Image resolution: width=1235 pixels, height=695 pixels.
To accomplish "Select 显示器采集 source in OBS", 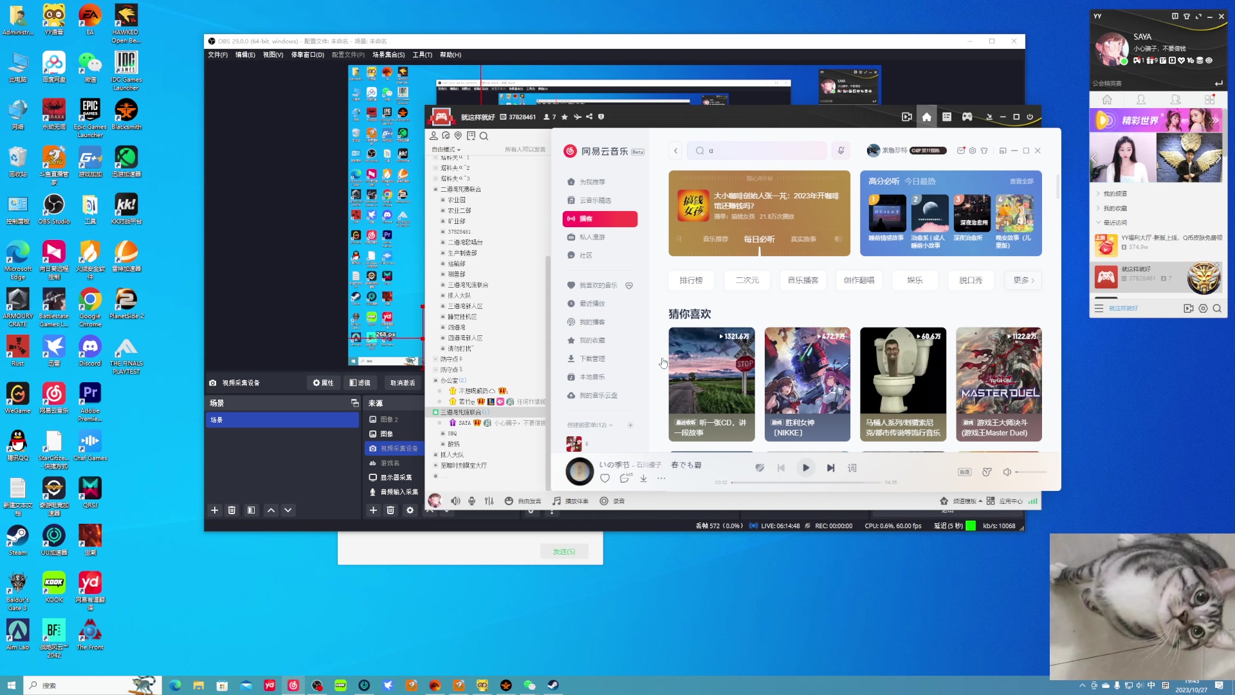I will pyautogui.click(x=395, y=477).
